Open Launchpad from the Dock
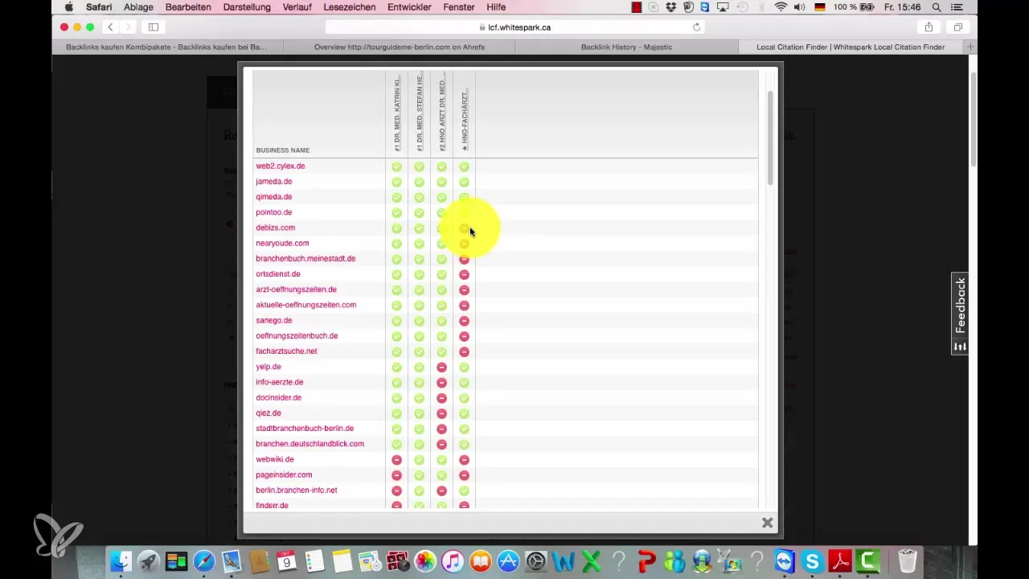 click(x=148, y=561)
